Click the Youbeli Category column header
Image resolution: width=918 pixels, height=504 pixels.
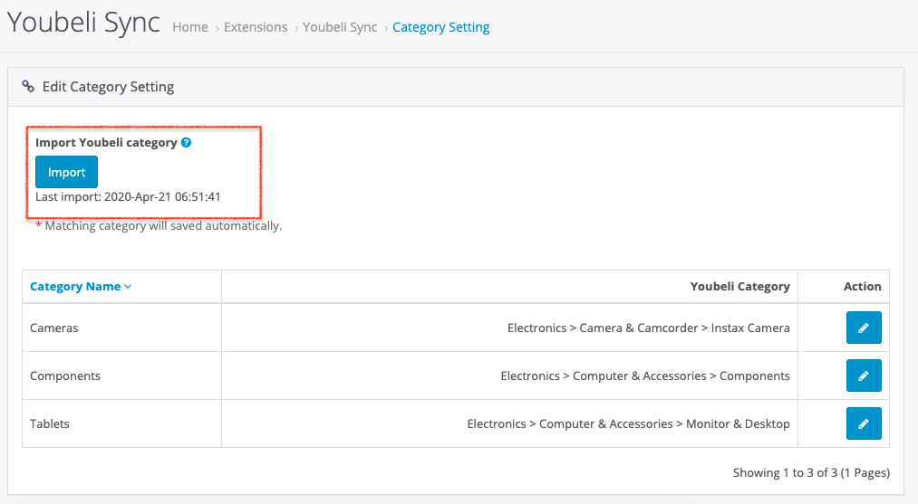point(739,286)
